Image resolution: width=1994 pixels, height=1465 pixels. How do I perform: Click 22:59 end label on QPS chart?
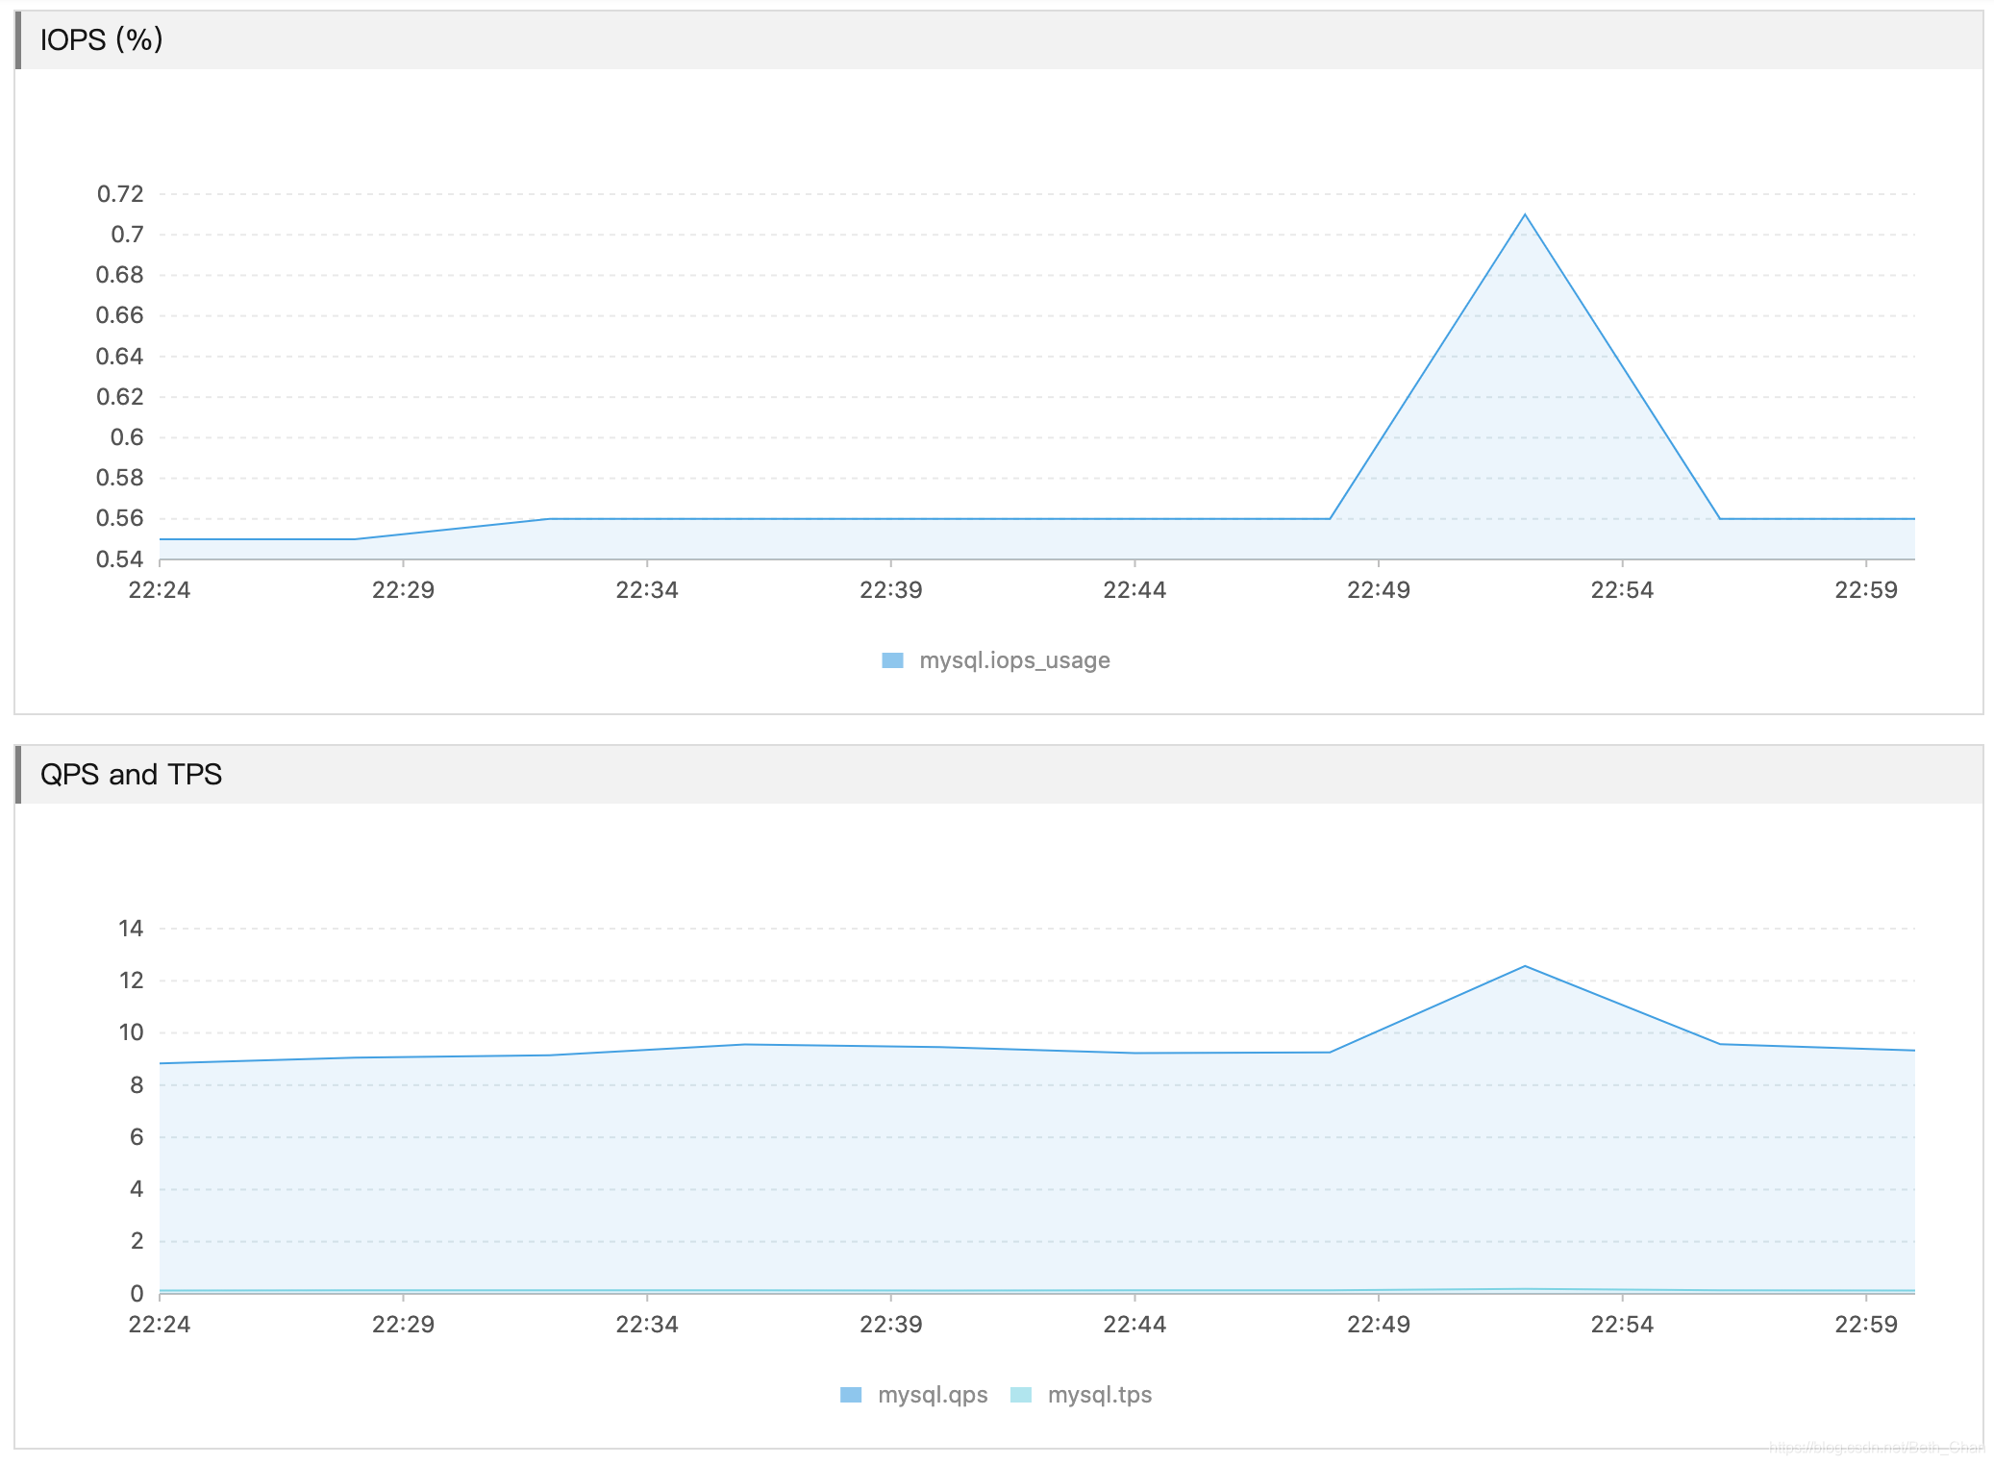tap(1865, 1325)
